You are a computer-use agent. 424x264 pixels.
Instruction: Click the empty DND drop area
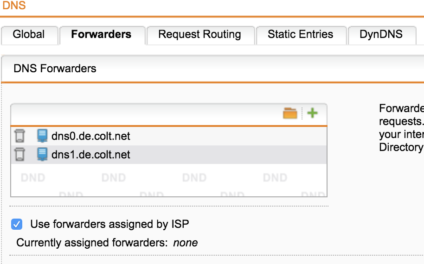pyautogui.click(x=169, y=180)
